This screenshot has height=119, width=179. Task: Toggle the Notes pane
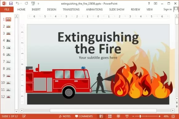tap(65, 116)
